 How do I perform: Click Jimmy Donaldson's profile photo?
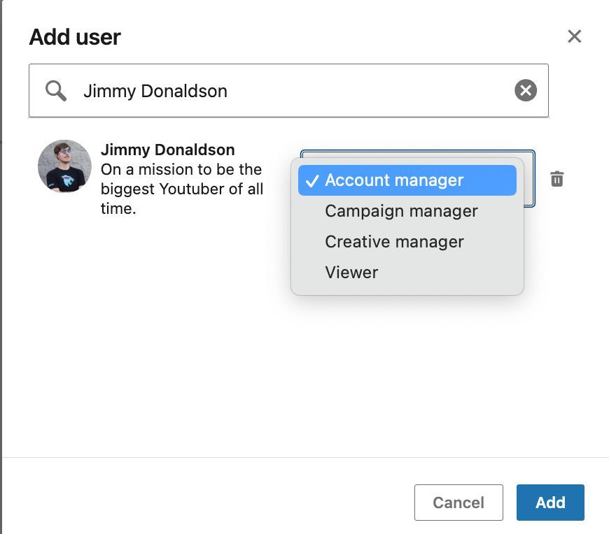click(x=64, y=166)
